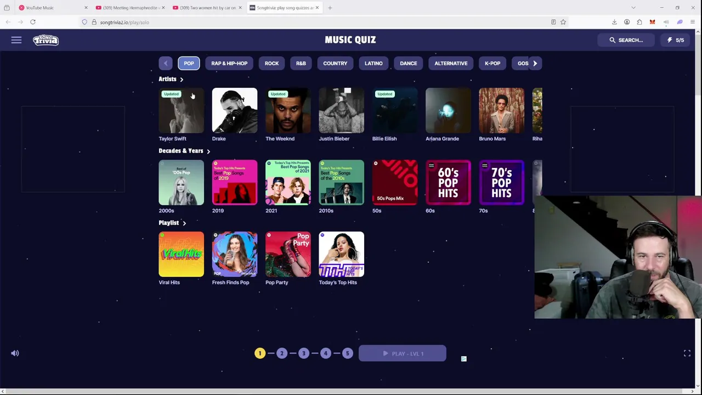Switch to the Dance genre
Viewport: 702px width, 395px height.
click(x=409, y=63)
